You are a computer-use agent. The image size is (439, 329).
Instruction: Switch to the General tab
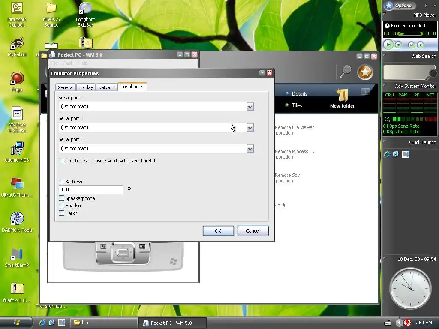click(66, 87)
